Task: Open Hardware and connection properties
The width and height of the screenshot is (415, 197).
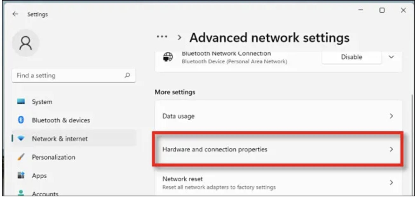Action: (x=278, y=149)
